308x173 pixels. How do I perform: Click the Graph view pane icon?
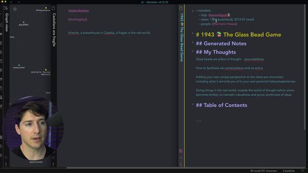6,8
